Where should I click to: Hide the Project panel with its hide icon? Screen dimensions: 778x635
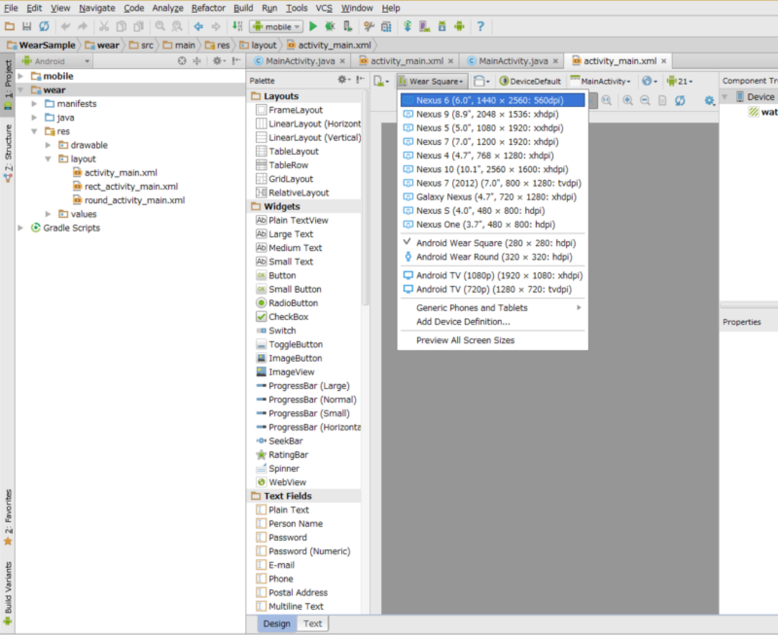(x=237, y=61)
